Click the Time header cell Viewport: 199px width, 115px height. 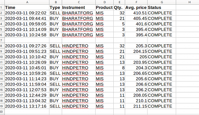coord(27,8)
